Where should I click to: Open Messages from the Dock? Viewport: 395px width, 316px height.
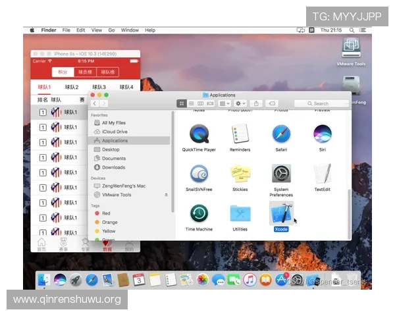point(218,280)
